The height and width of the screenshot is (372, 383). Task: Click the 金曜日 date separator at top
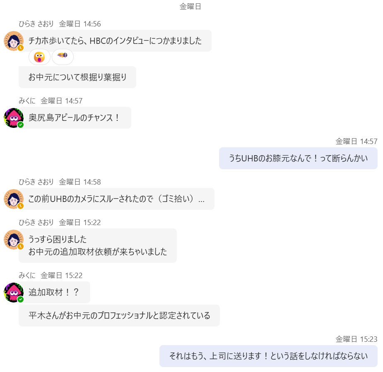pos(190,7)
